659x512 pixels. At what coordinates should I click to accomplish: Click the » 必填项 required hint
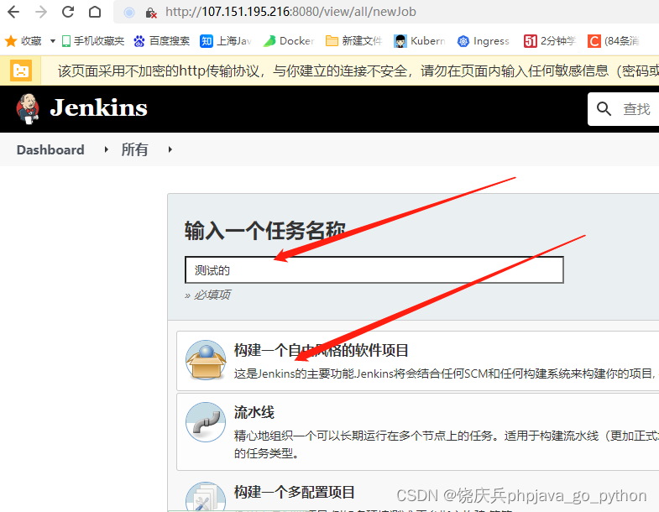(x=207, y=295)
